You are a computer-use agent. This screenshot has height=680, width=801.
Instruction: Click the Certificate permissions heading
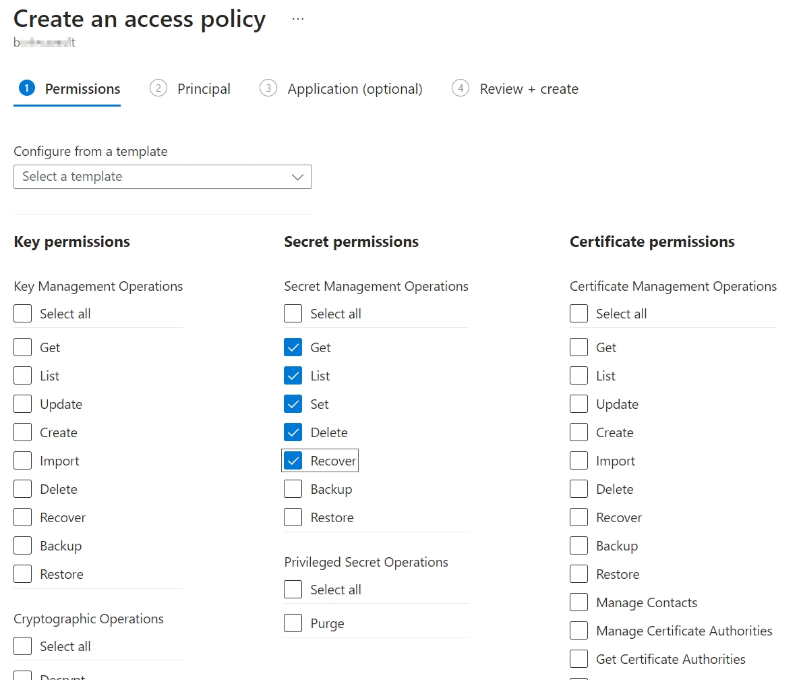point(653,242)
